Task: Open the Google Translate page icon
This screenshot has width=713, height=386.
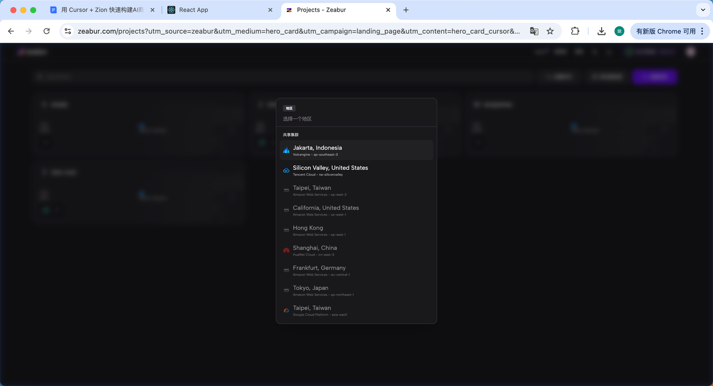Action: tap(534, 31)
